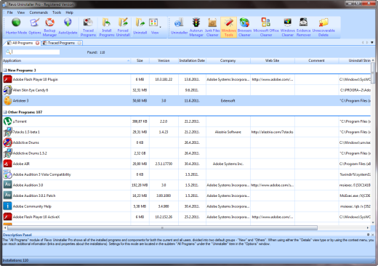Open Microsoft Office Cleaner tool

click(x=266, y=27)
